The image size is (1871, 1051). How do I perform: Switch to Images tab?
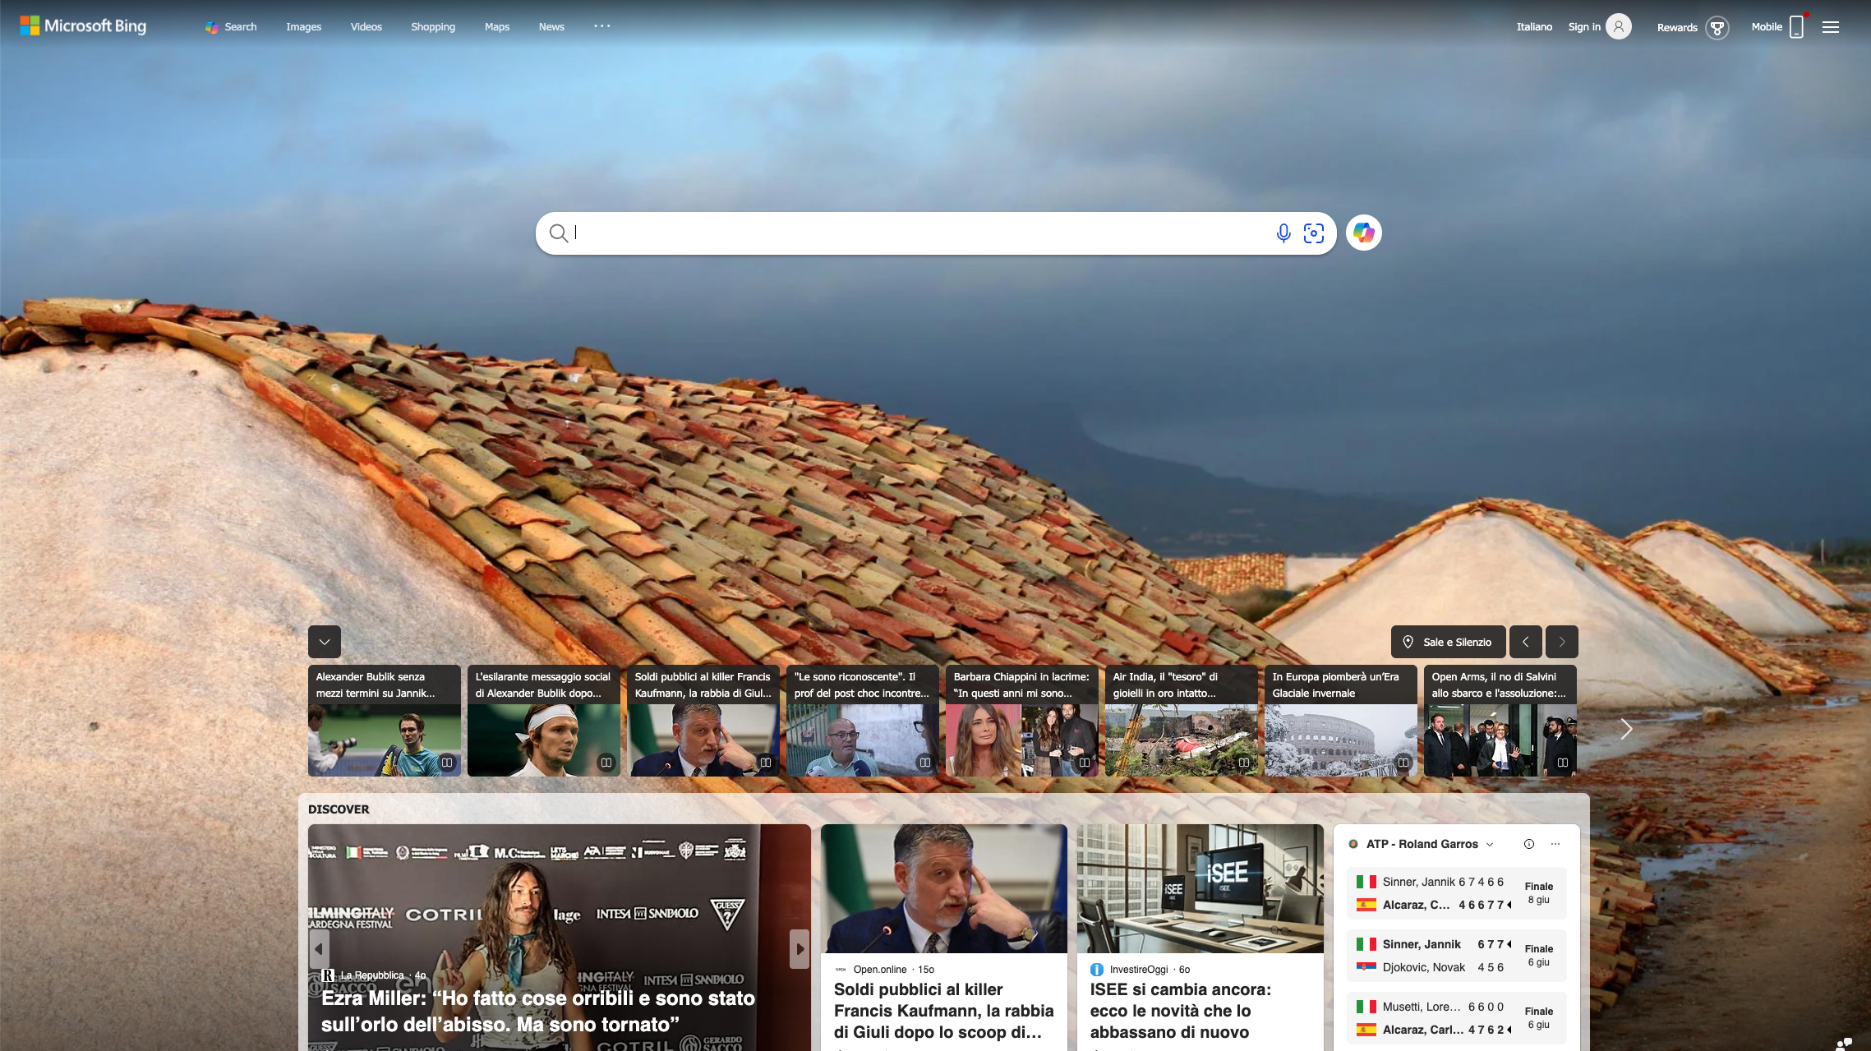(303, 26)
